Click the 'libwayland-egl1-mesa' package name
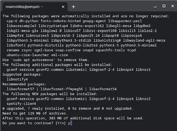 pos(144,40)
